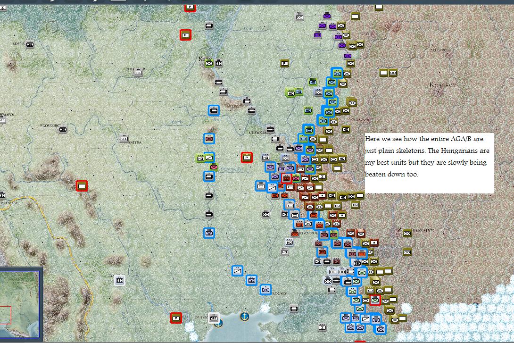The height and width of the screenshot is (343, 514).
Task: Select the red-bordered red armor counter
Action: (x=286, y=178)
